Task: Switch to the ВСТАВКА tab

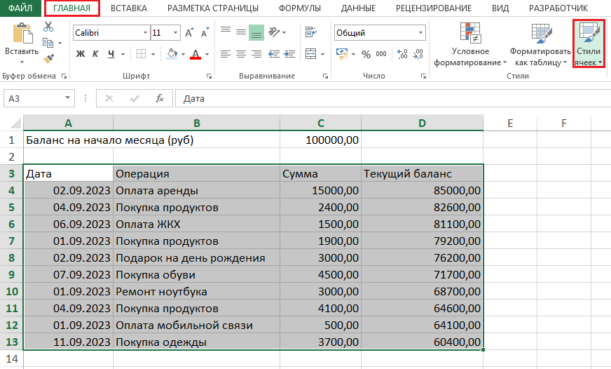Action: pos(128,8)
